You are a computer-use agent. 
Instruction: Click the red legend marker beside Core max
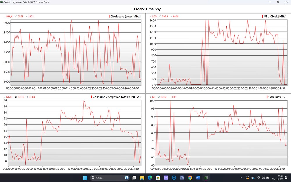(x=267, y=97)
